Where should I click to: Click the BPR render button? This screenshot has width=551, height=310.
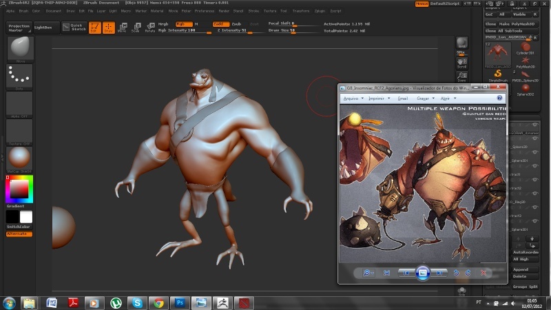click(x=461, y=43)
